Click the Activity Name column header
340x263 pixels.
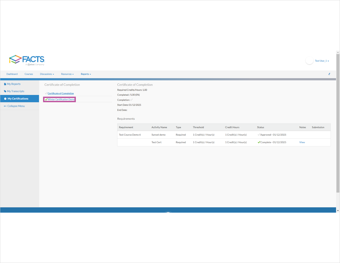click(x=159, y=127)
